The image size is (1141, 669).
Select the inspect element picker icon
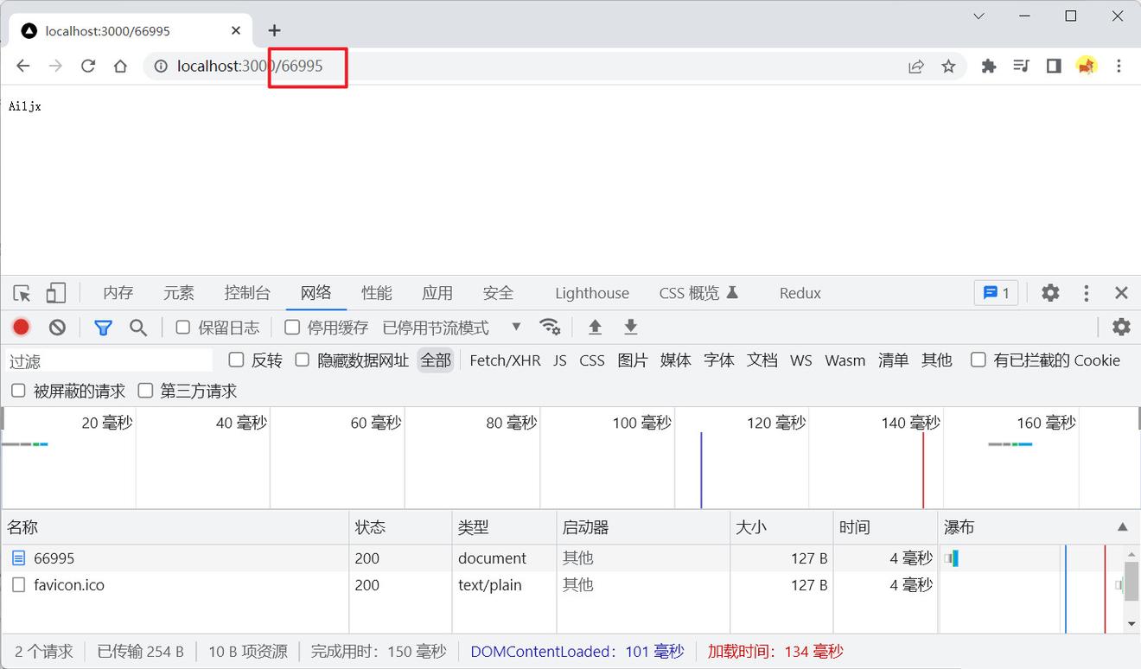pyautogui.click(x=22, y=293)
